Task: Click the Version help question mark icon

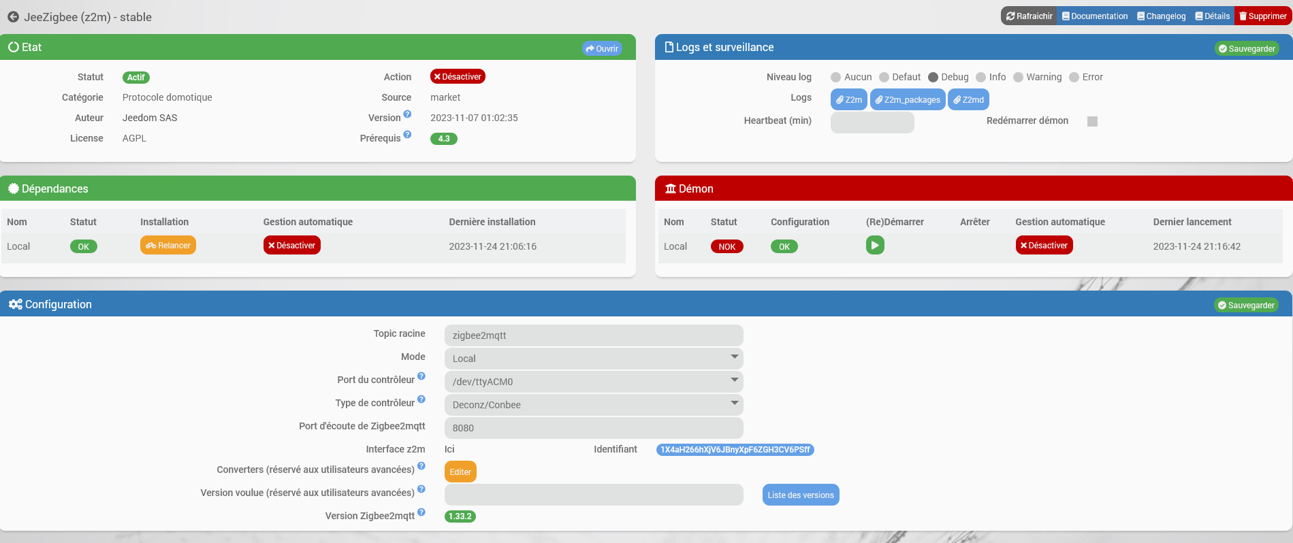Action: (407, 114)
